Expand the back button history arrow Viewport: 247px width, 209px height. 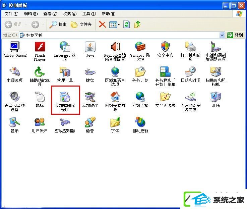(x=26, y=24)
